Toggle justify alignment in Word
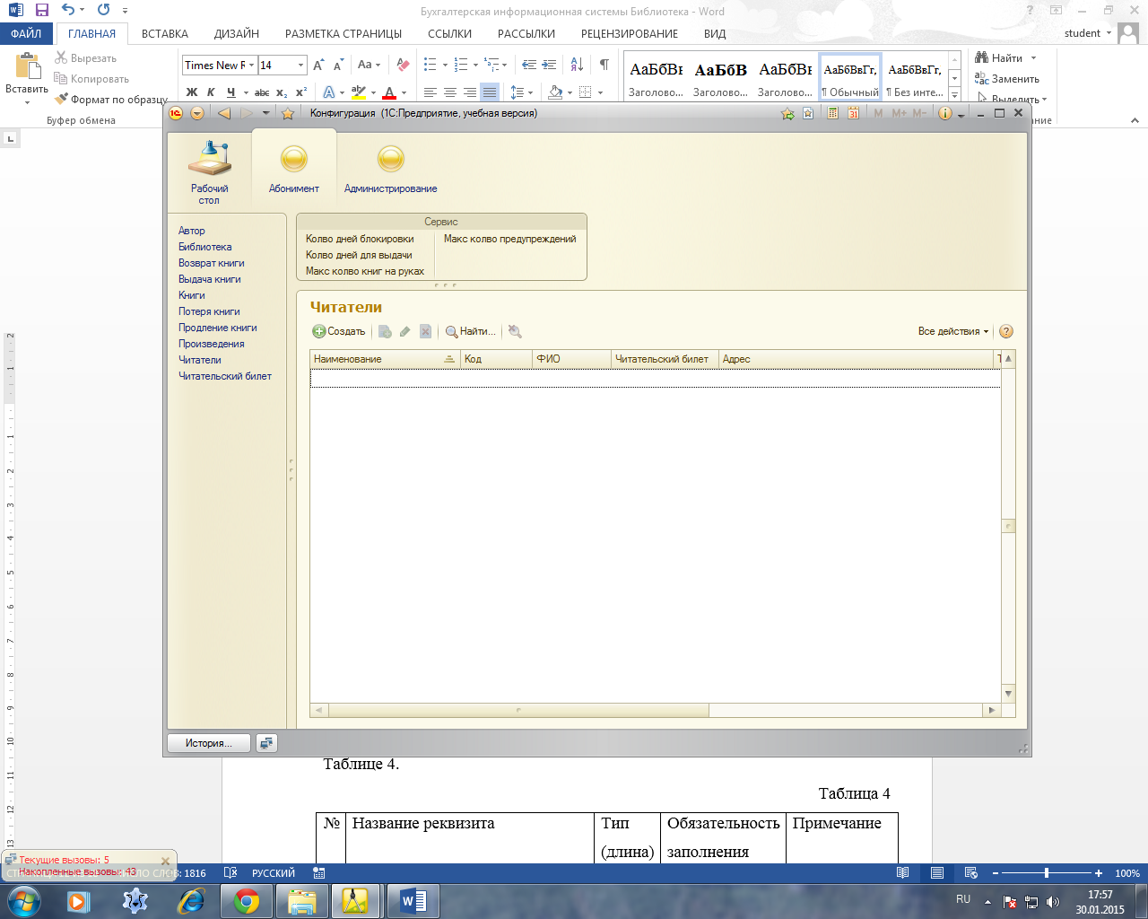Image resolution: width=1148 pixels, height=919 pixels. click(490, 92)
